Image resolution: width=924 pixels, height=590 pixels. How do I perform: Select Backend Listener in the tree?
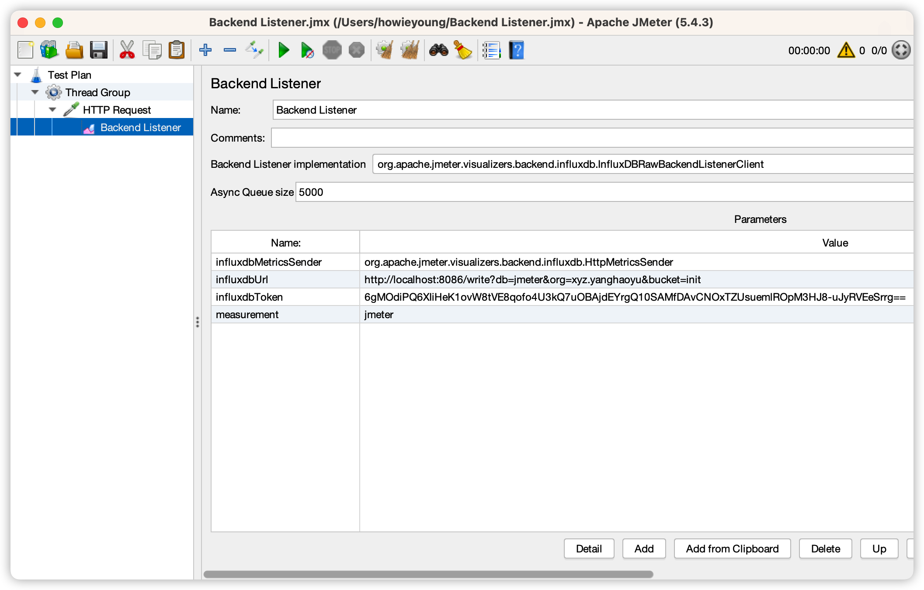141,127
